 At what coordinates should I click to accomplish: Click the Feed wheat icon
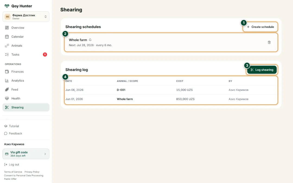pyautogui.click(x=7, y=89)
